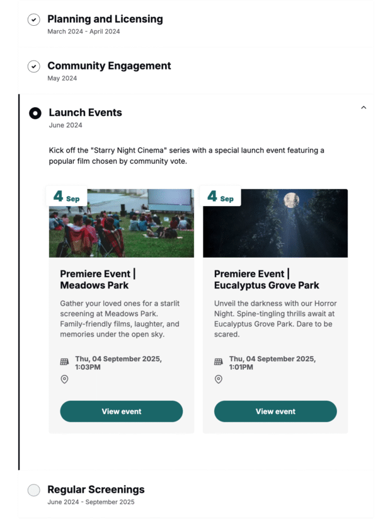
Task: Click calendar icon in Eucalyptus Grove Park card
Action: 219,362
